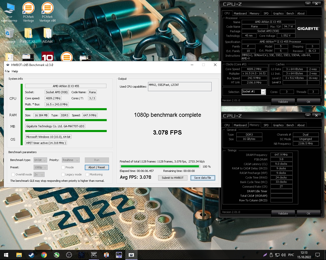Screen dimensions: 326x260
Task: Click the green-cross taskbar application icon
Action: (57, 255)
